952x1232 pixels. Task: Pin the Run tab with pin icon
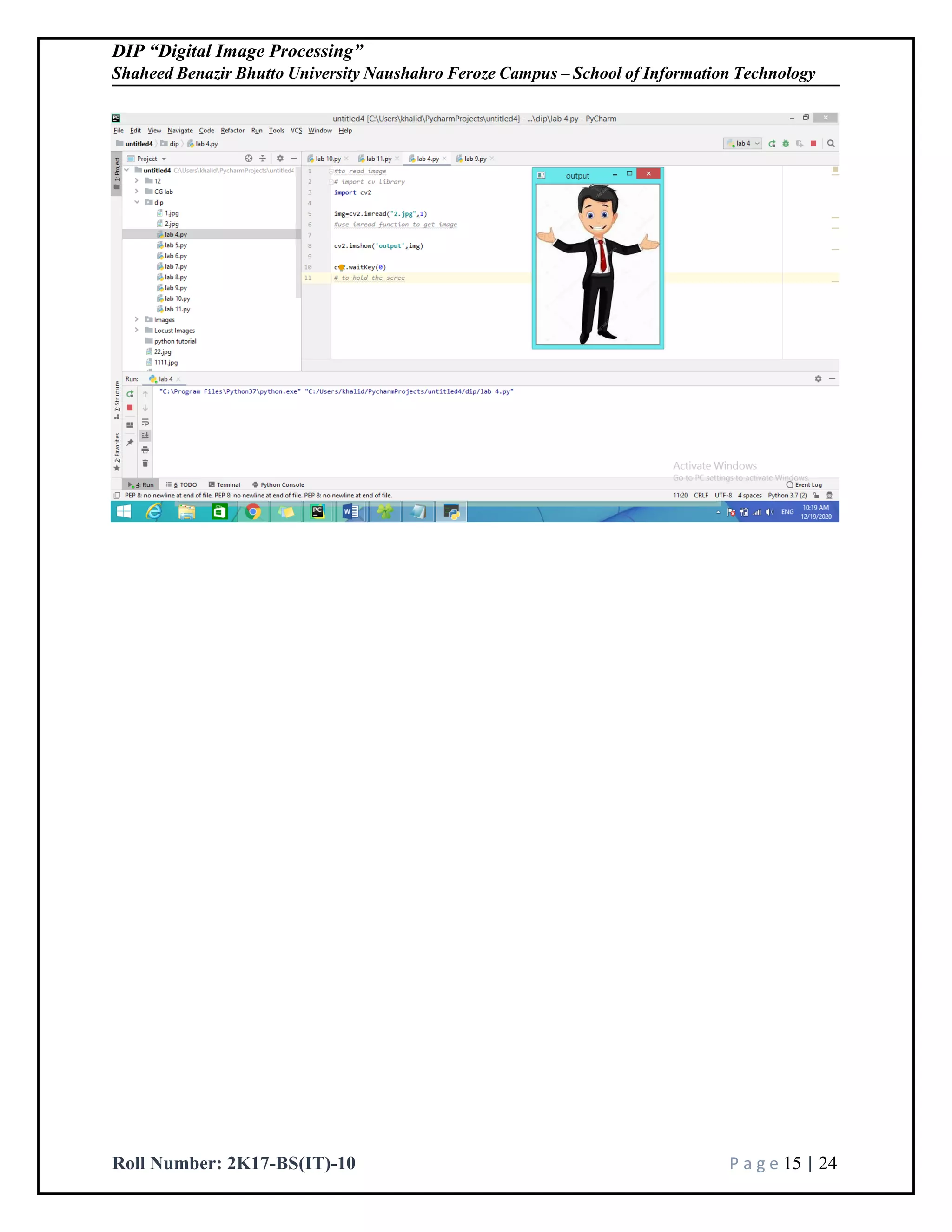click(x=130, y=443)
